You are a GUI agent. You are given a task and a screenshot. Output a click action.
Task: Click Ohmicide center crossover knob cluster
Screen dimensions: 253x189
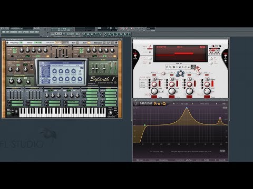(180, 73)
